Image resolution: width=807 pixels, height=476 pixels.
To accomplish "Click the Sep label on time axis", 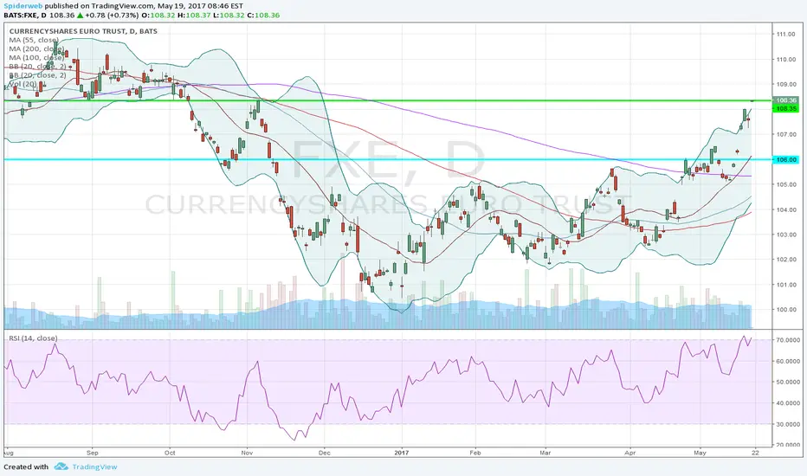I will (x=92, y=453).
